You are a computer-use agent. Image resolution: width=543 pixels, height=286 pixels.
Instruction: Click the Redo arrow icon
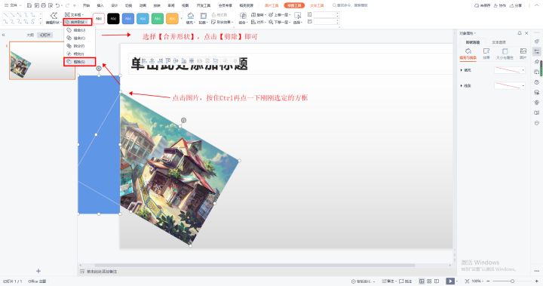pyautogui.click(x=68, y=5)
